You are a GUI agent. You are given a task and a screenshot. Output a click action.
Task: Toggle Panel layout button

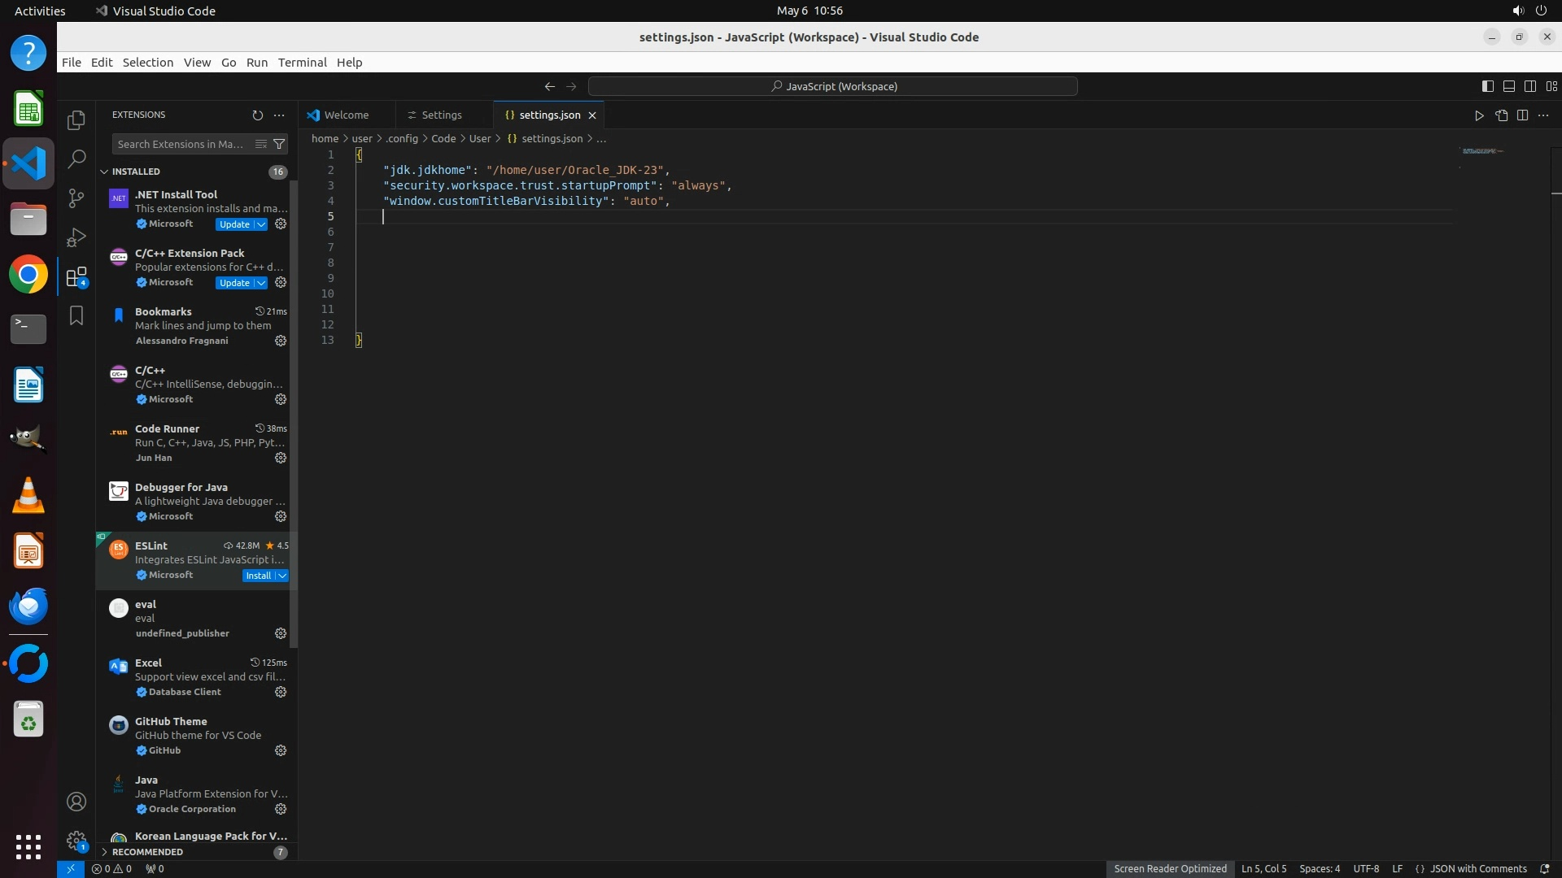tap(1508, 86)
